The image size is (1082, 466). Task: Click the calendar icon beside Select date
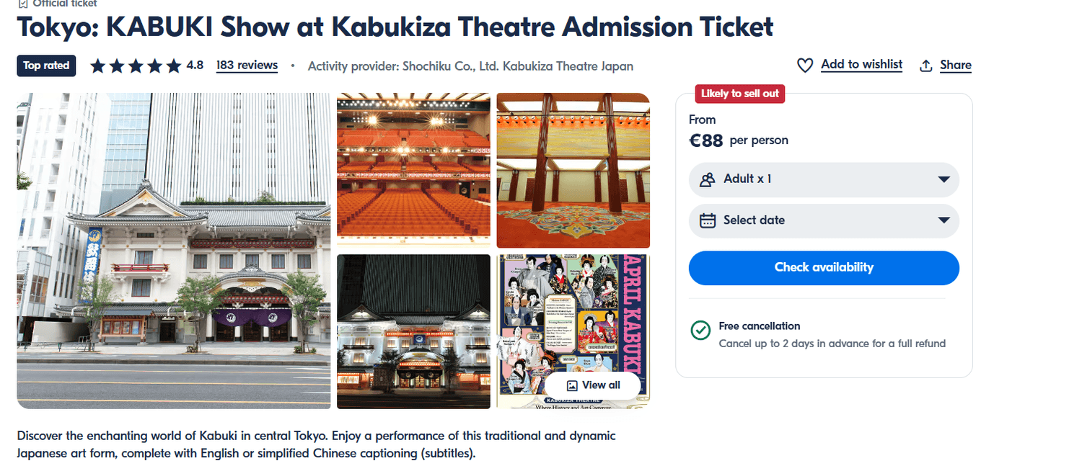click(708, 220)
